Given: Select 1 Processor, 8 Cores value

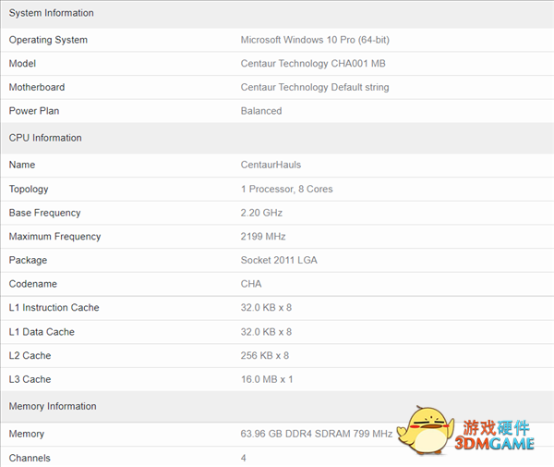Looking at the screenshot, I should [286, 190].
